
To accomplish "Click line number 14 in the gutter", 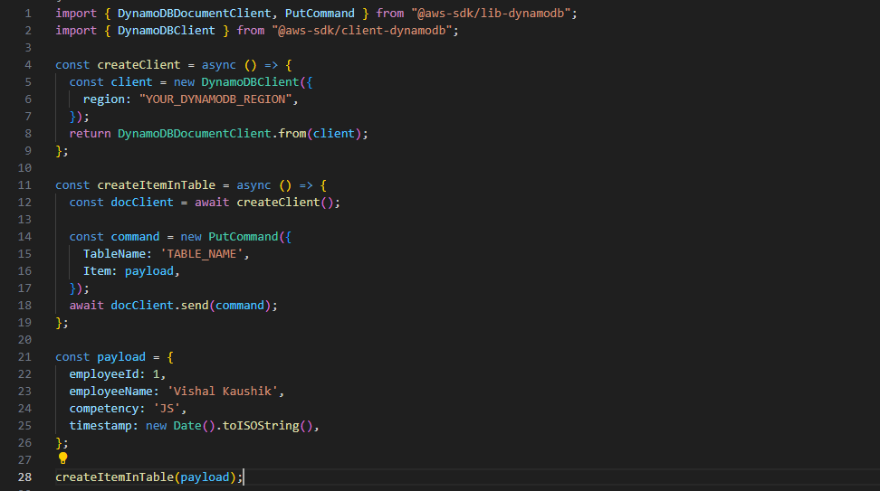I will tap(24, 237).
